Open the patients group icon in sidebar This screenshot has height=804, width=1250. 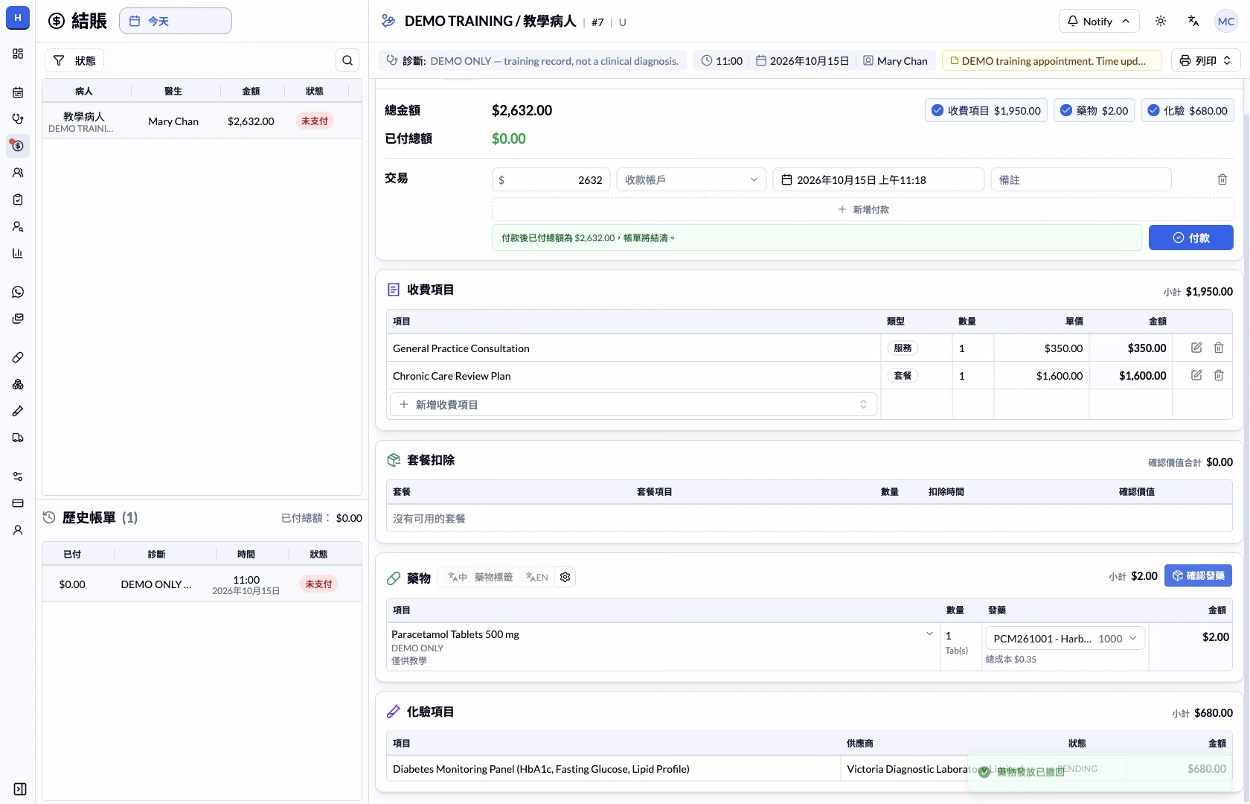click(x=18, y=173)
